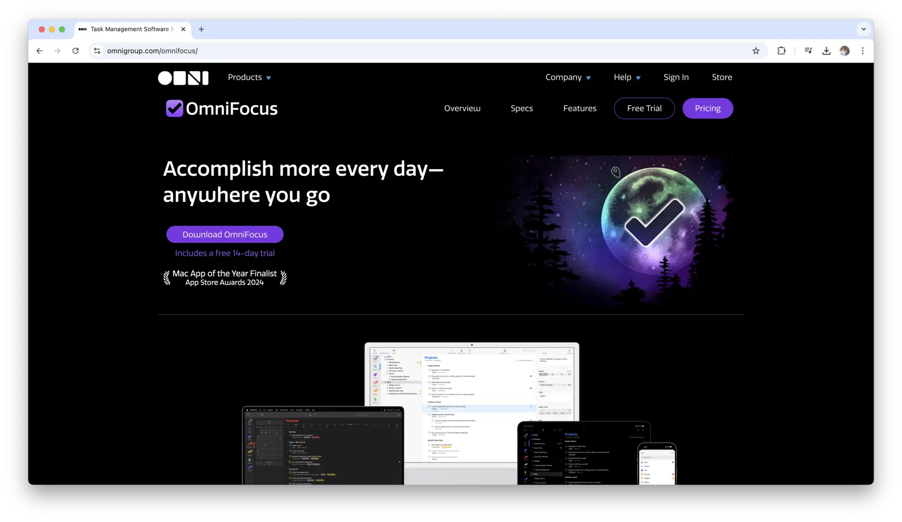Open the tab search dropdown arrow

pos(863,29)
